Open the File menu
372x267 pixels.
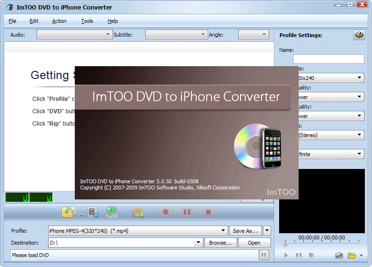[12, 21]
